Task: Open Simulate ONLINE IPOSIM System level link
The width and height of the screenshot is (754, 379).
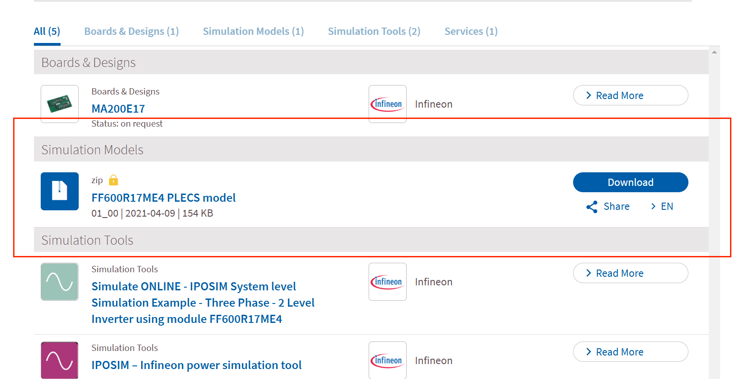Action: (203, 303)
